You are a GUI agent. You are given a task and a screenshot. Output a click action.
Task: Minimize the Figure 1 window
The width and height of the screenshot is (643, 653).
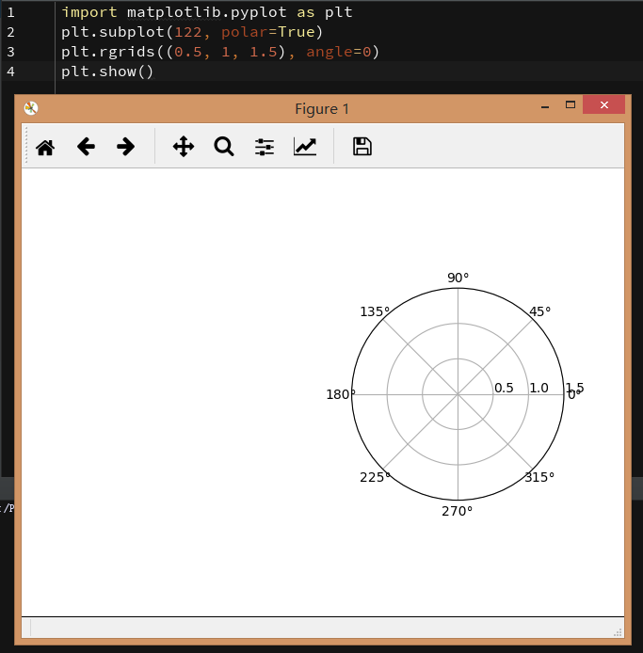pos(545,106)
